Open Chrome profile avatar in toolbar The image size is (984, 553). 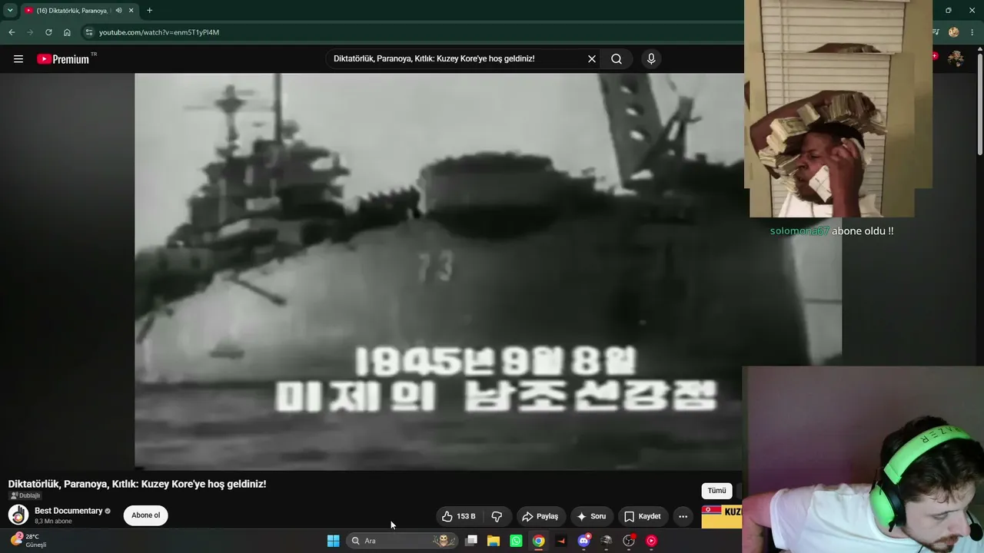[954, 32]
